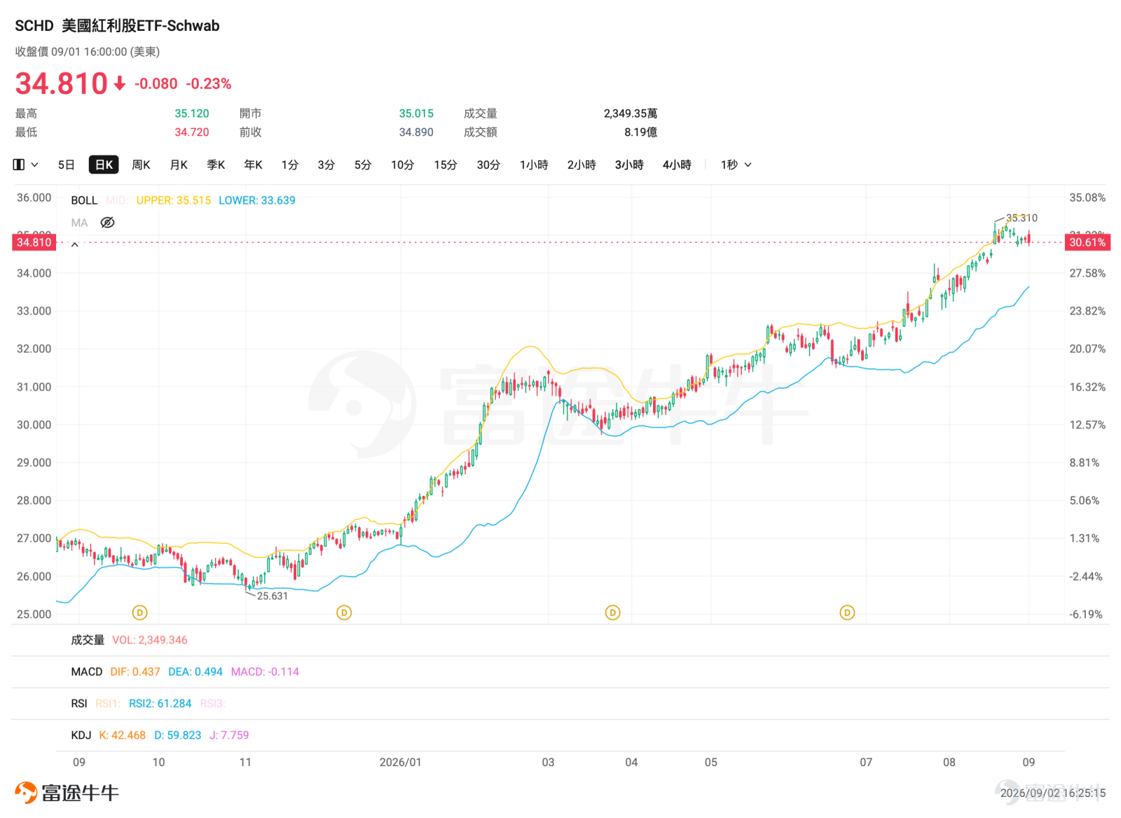Select the 3小時 interval
The image size is (1121, 818).
(629, 165)
